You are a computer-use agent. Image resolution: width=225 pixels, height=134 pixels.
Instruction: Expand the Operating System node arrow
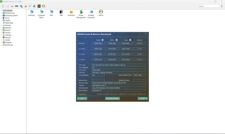tap(1, 15)
